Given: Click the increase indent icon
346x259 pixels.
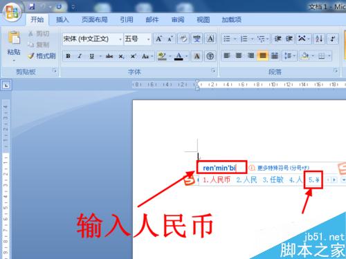Looking at the screenshot, I should [289, 39].
